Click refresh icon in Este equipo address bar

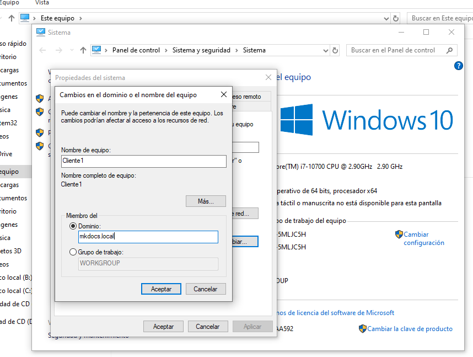tap(395, 18)
